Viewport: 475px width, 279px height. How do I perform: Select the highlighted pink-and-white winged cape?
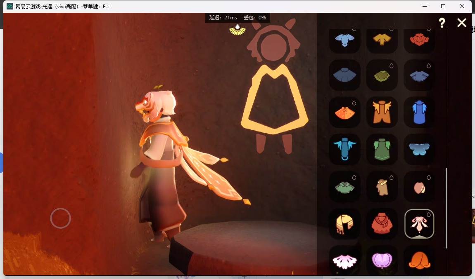pos(419,224)
